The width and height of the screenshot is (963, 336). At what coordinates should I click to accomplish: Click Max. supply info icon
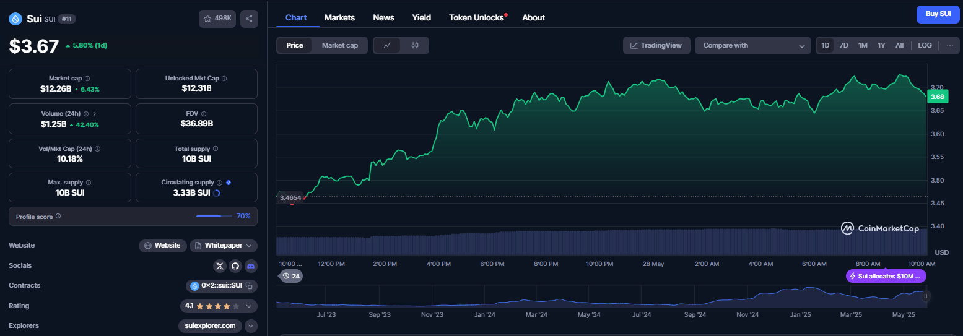pos(89,183)
